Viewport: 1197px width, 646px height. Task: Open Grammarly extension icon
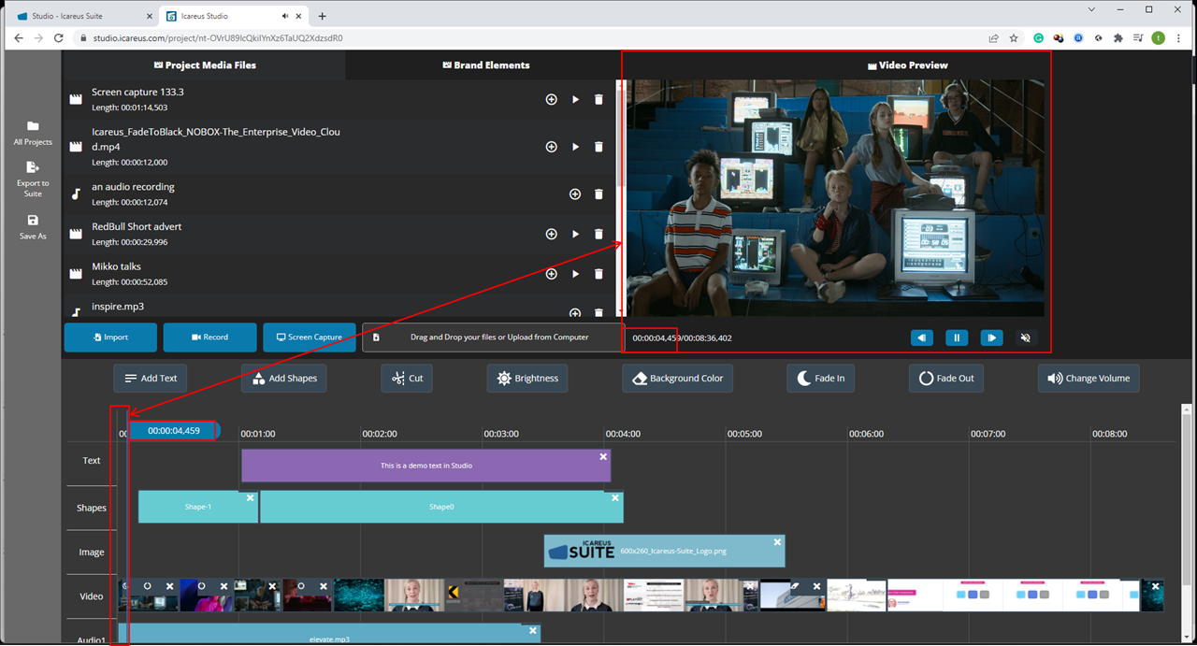pos(1038,38)
